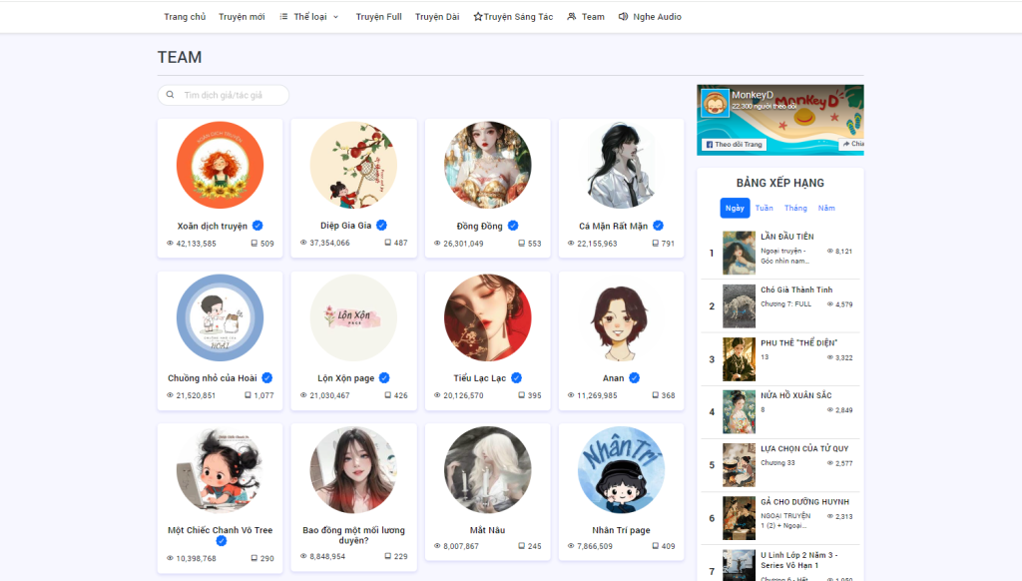Click the Chó Giả Thành Tinh cover thumbnail
Image resolution: width=1022 pixels, height=581 pixels.
pos(739,306)
